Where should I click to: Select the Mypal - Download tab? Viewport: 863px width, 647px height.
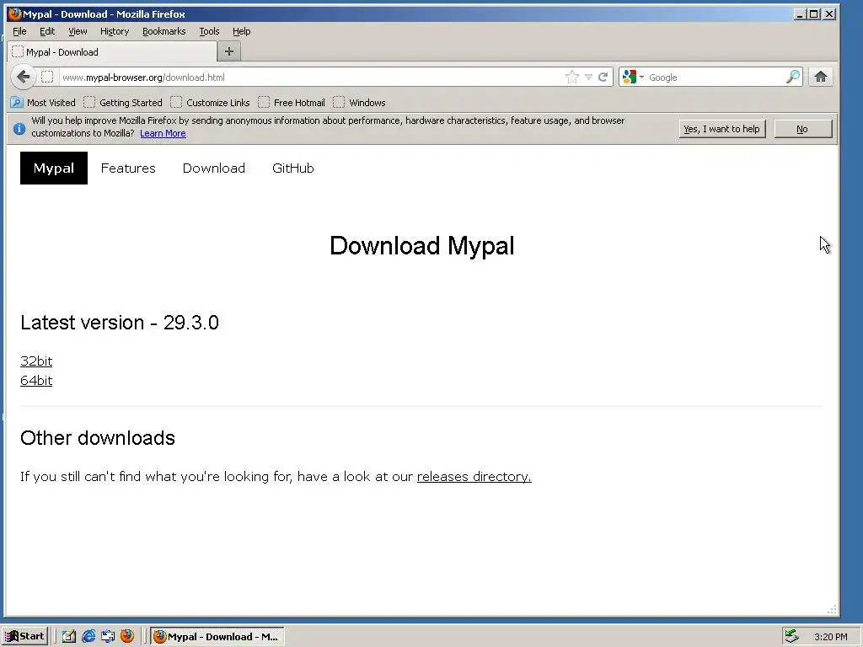tap(112, 51)
